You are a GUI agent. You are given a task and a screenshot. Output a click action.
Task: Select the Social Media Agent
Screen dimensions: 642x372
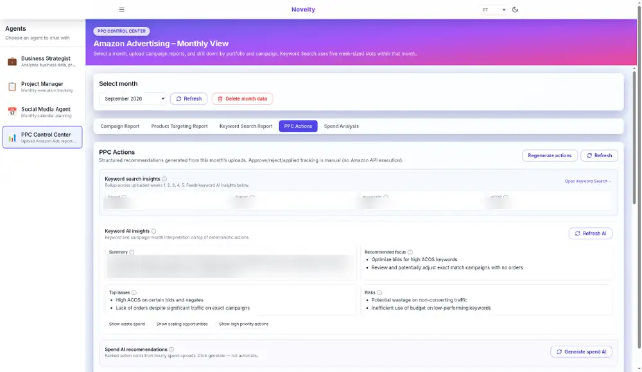click(x=42, y=112)
